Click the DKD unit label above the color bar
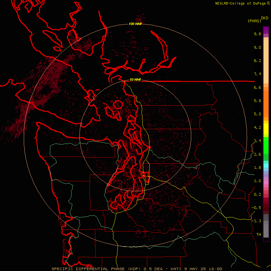Screen dimensions: 271x271 [x=264, y=18]
